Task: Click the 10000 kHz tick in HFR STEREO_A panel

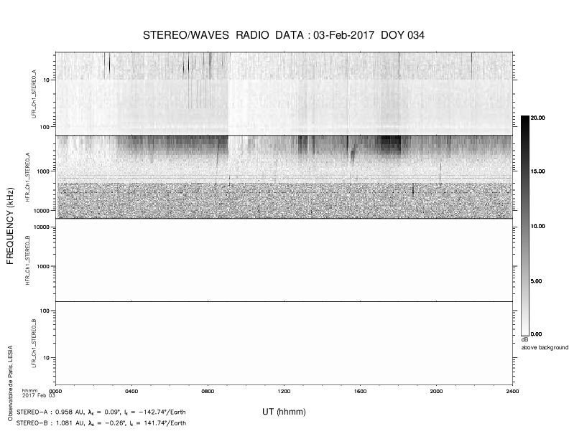Action: coord(42,211)
